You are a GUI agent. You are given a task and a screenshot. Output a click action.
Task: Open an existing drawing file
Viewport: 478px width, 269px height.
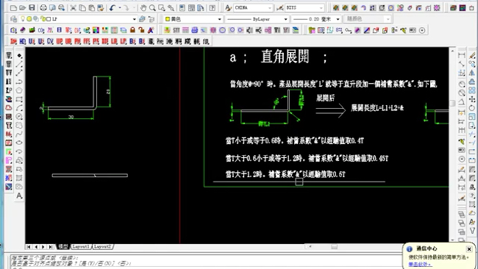pyautogui.click(x=22, y=7)
